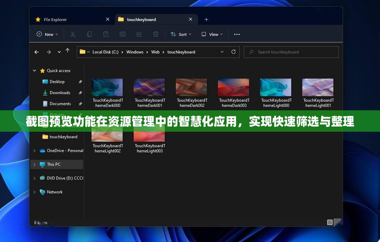The width and height of the screenshot is (380, 242).
Task: Click the Refresh icon in the address bar
Action: (x=234, y=52)
